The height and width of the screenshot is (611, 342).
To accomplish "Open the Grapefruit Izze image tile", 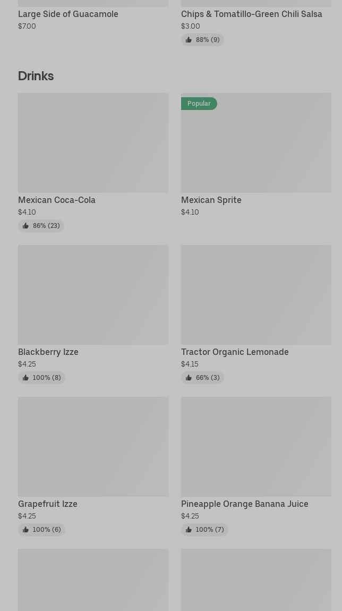I will pyautogui.click(x=93, y=446).
